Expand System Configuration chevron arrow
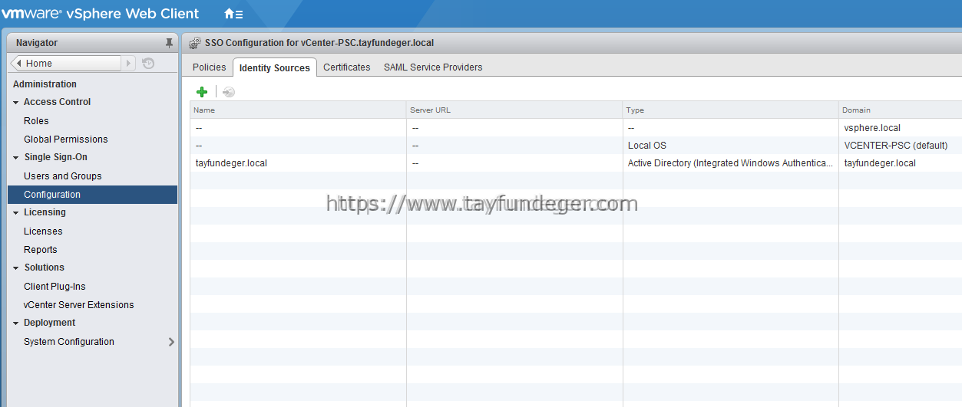962x407 pixels. pyautogui.click(x=171, y=342)
